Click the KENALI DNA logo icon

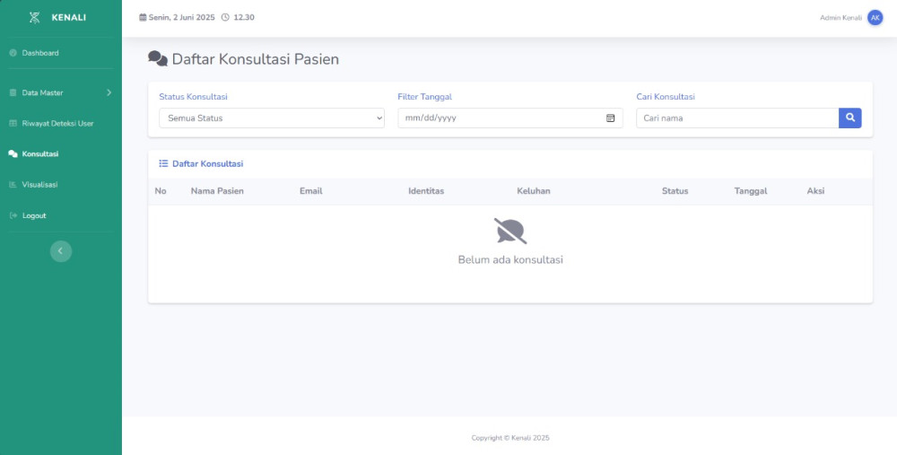[35, 18]
